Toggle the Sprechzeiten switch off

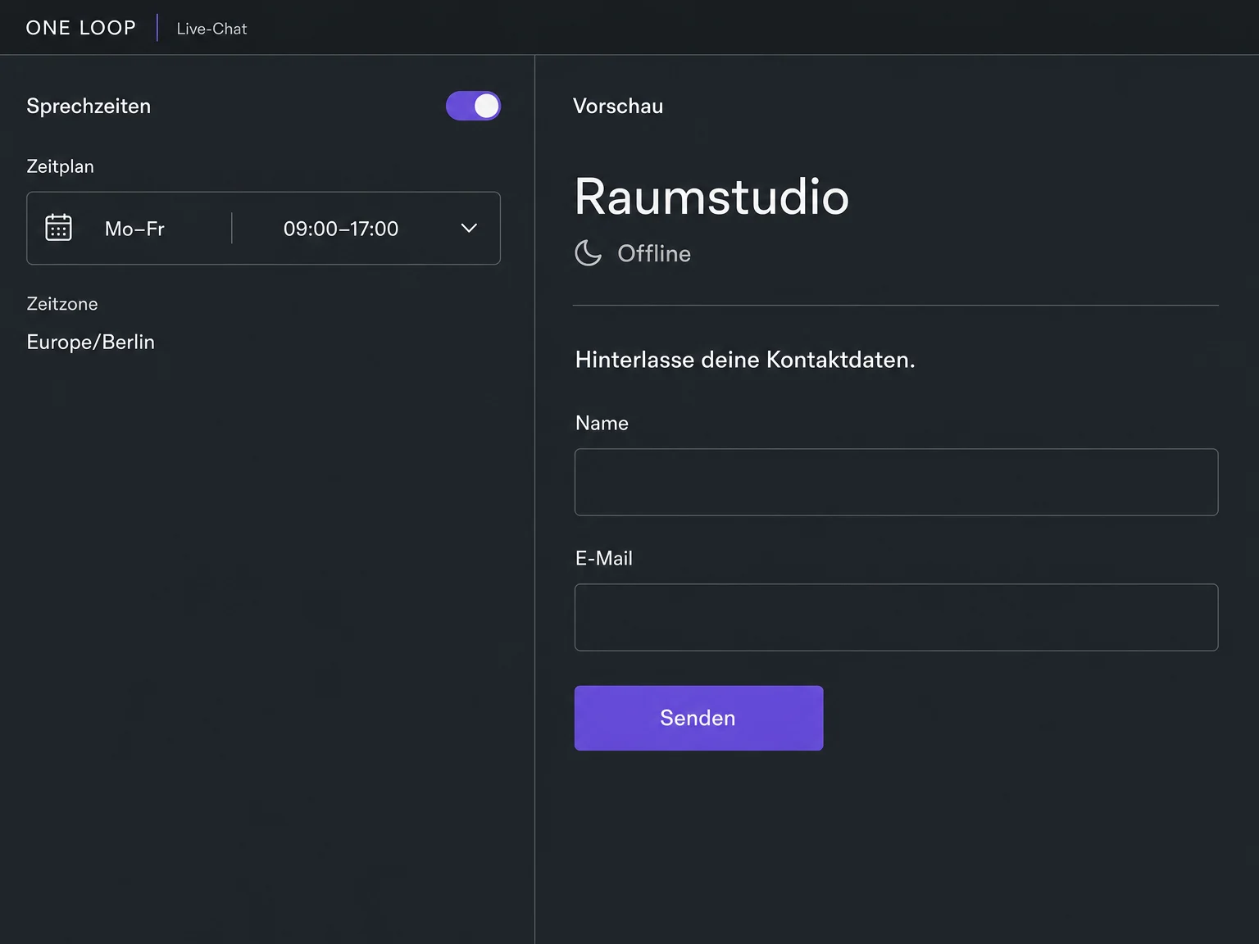pyautogui.click(x=473, y=106)
